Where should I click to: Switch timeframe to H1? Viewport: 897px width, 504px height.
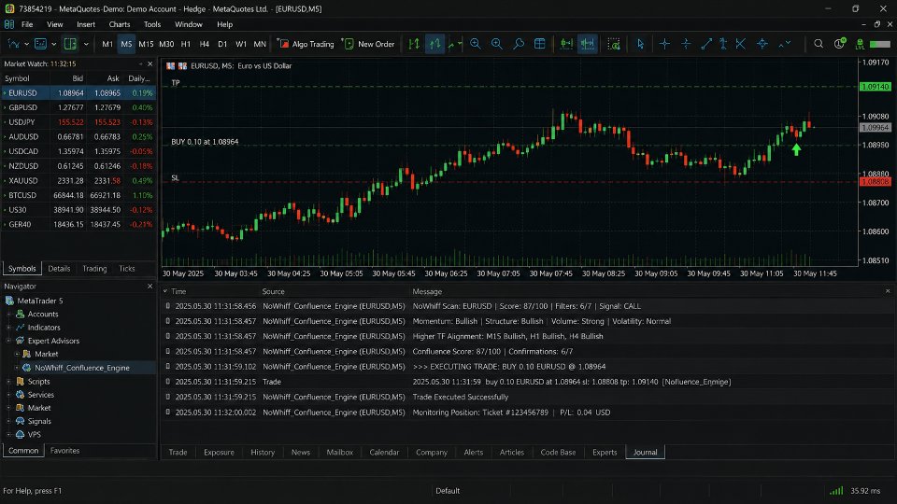pyautogui.click(x=186, y=44)
